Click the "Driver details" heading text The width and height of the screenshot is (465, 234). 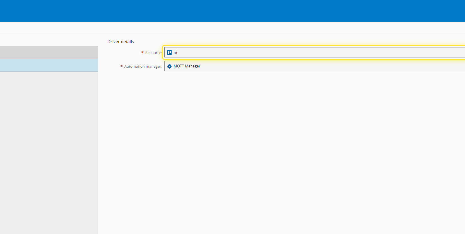pyautogui.click(x=121, y=42)
